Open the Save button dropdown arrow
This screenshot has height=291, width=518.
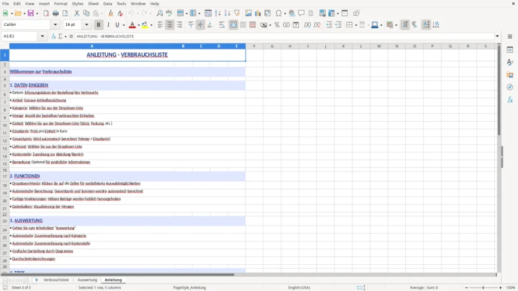tap(37, 14)
